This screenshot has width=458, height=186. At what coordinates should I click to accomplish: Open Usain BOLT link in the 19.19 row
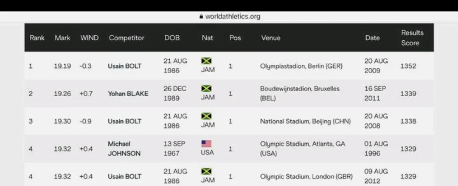125,66
